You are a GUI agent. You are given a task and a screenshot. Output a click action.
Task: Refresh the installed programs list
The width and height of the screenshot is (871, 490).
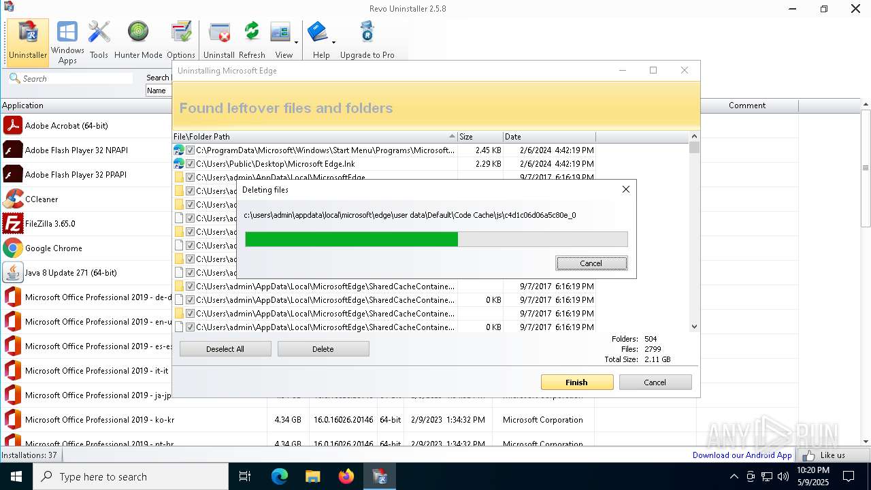pyautogui.click(x=252, y=41)
